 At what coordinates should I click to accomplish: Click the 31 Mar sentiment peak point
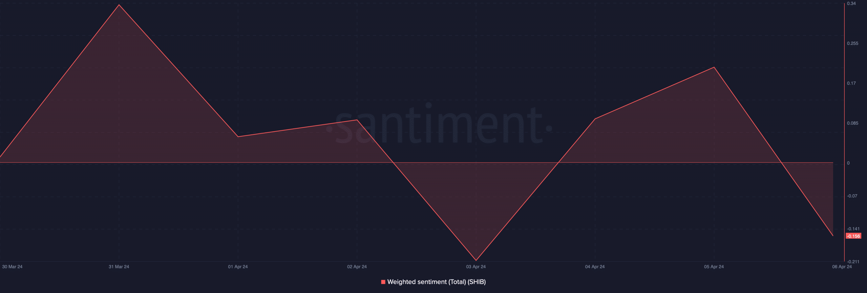click(x=119, y=5)
